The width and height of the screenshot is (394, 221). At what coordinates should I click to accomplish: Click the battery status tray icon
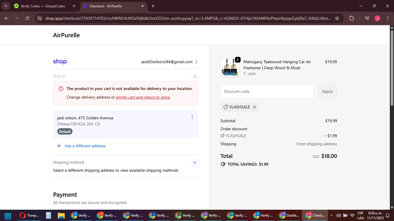click(345, 215)
